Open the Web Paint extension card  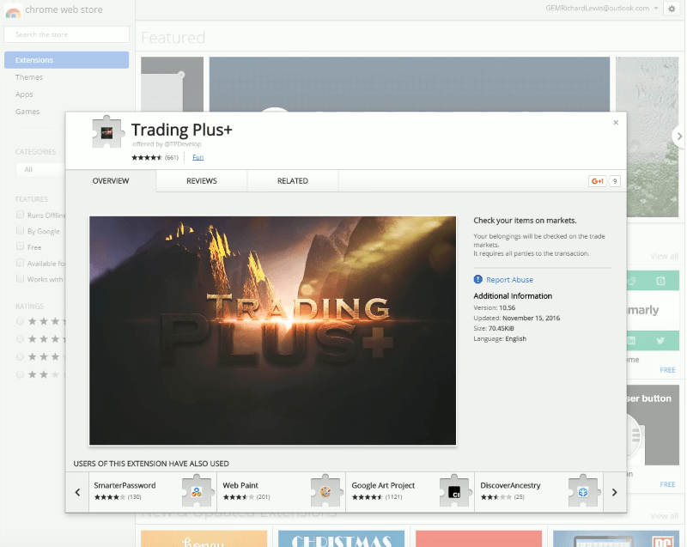(282, 492)
